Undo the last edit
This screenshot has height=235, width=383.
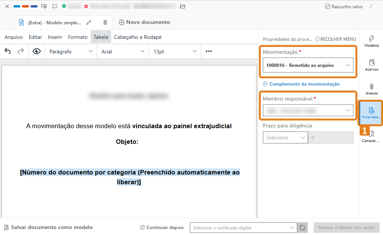[x=7, y=51]
